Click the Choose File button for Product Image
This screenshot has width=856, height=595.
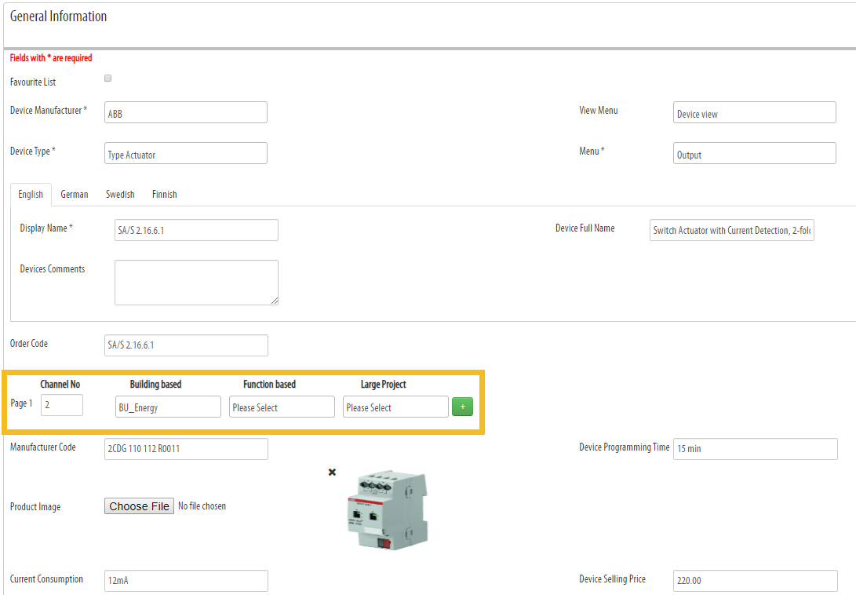139,506
